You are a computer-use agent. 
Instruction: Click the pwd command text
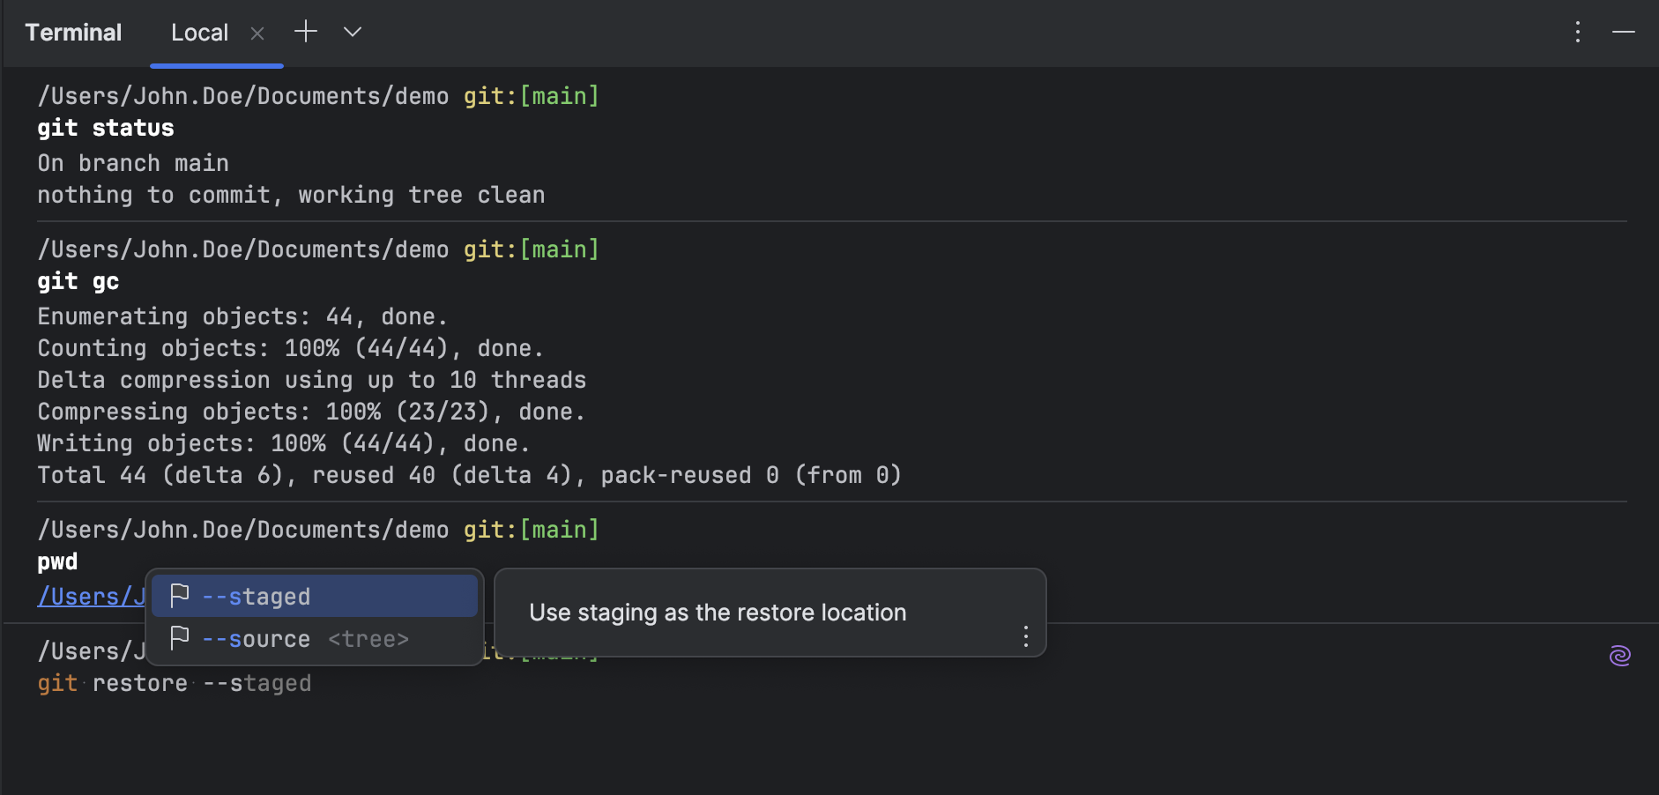[56, 561]
